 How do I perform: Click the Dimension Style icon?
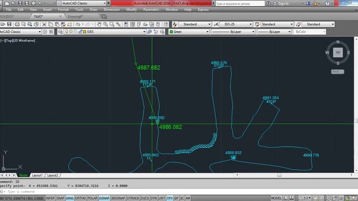[216, 24]
